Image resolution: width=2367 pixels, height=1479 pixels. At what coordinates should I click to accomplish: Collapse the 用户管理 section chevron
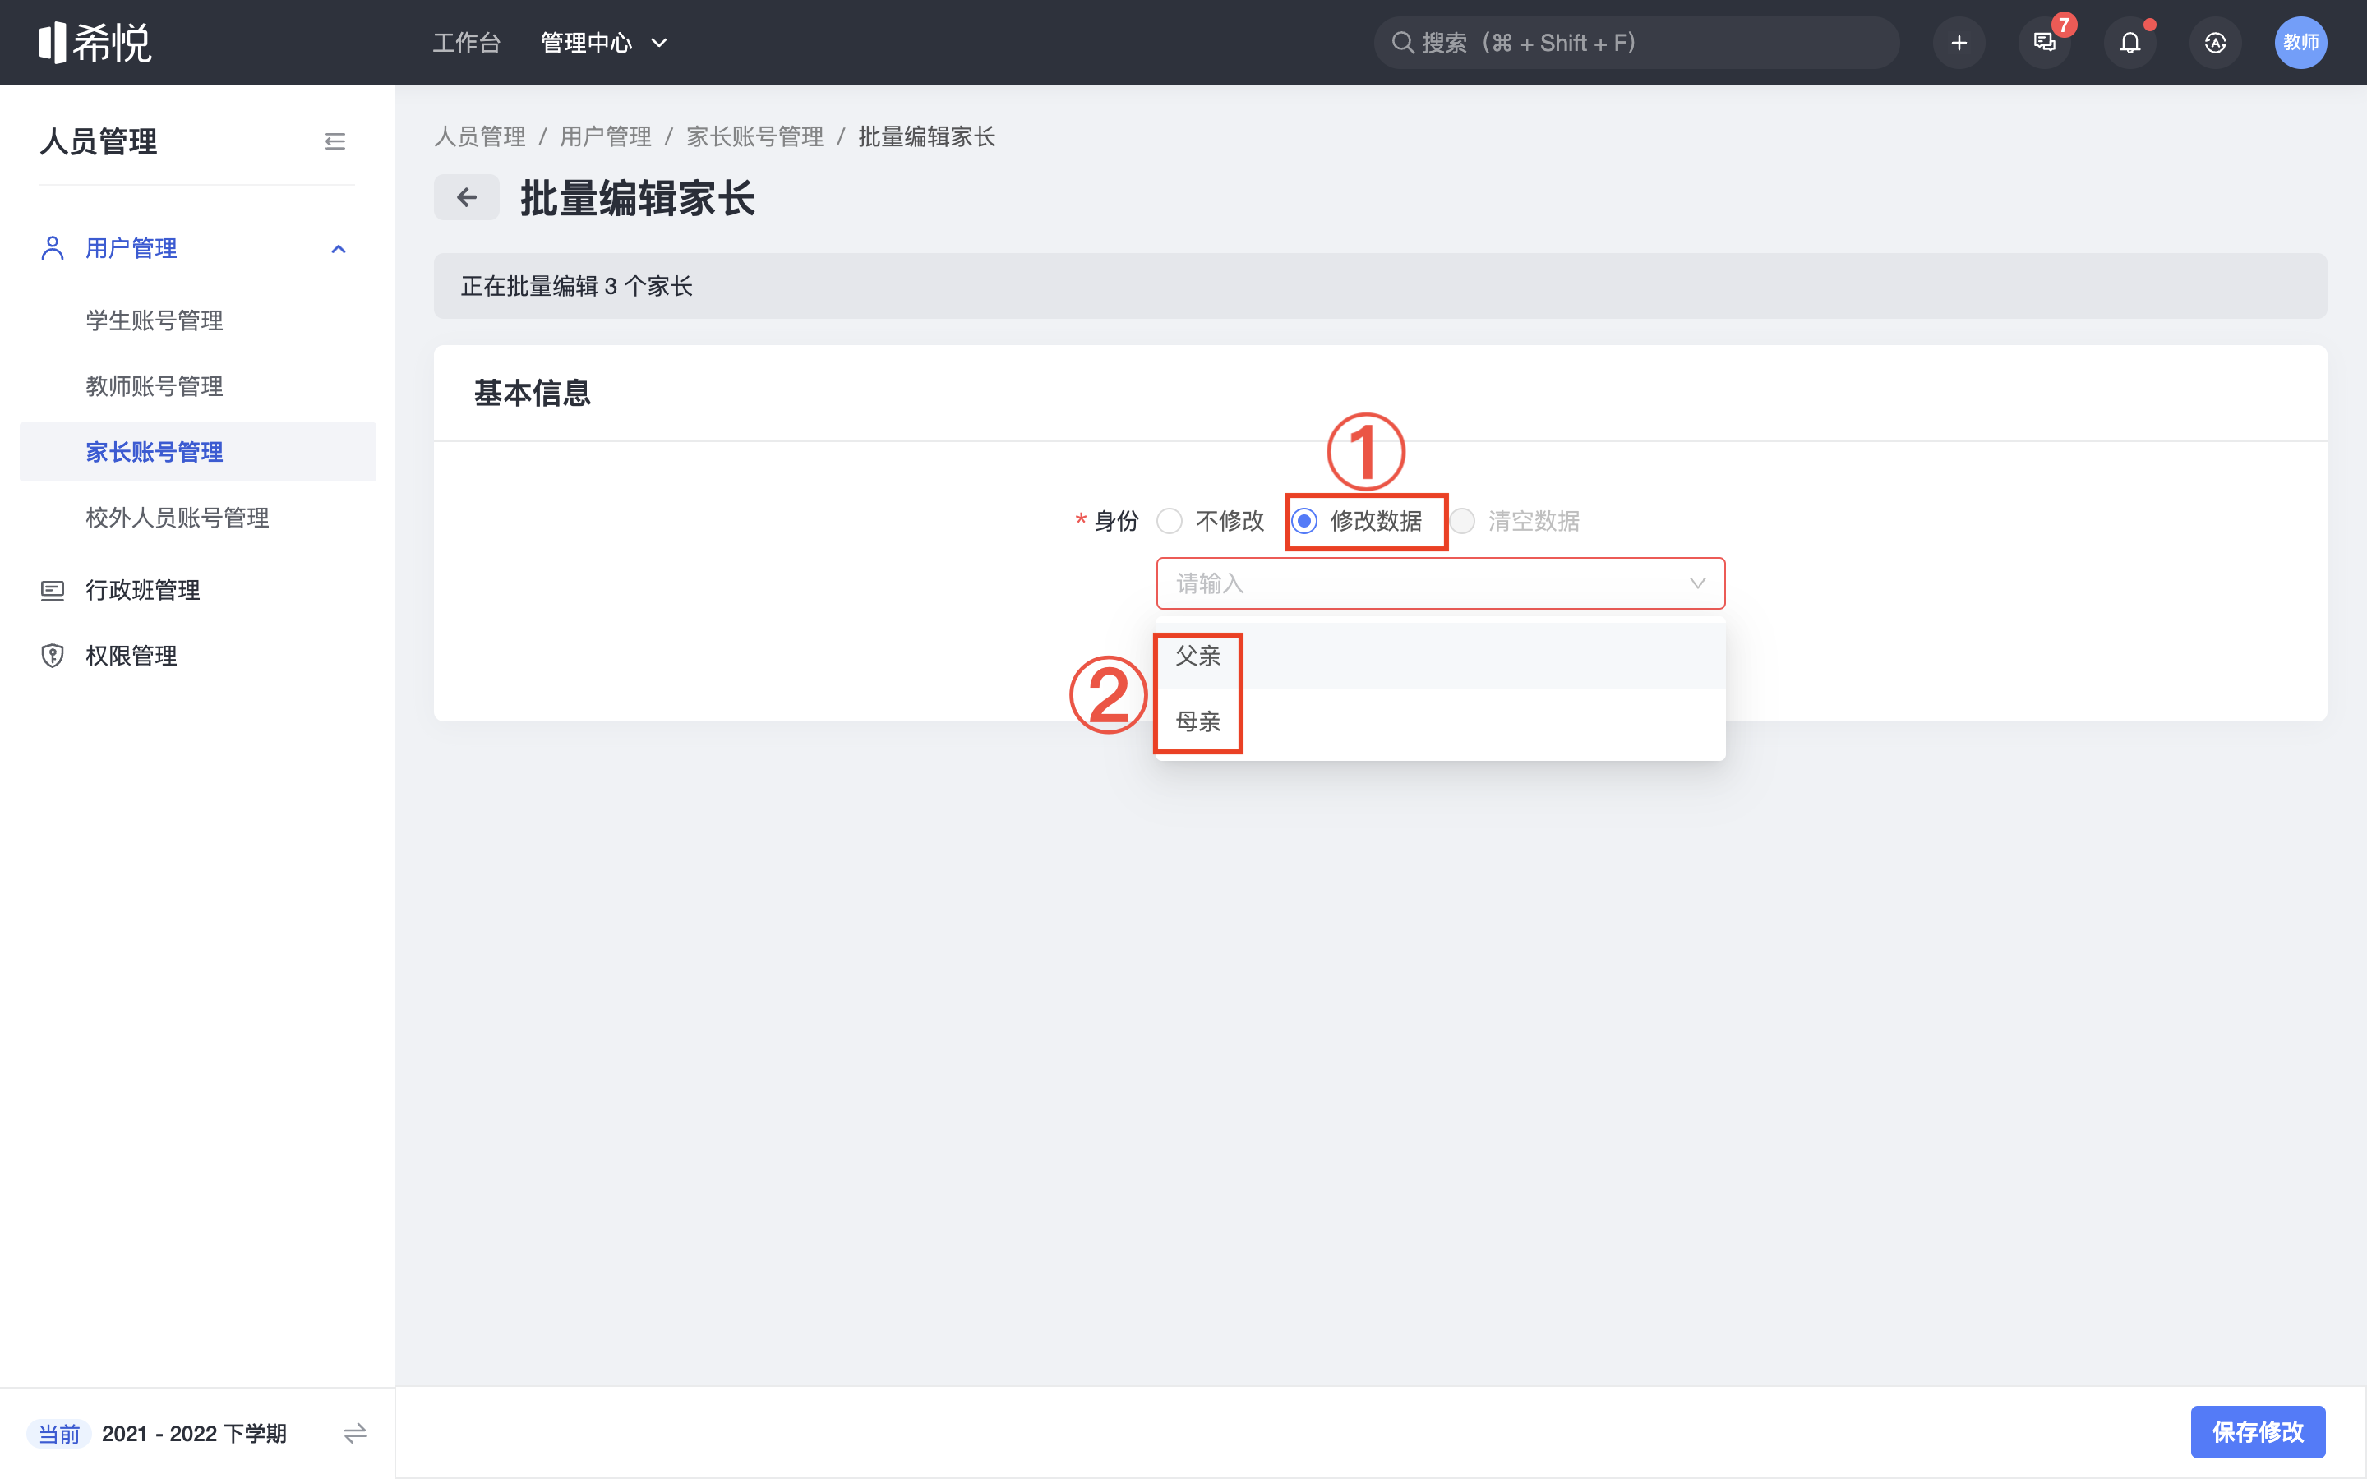(339, 248)
